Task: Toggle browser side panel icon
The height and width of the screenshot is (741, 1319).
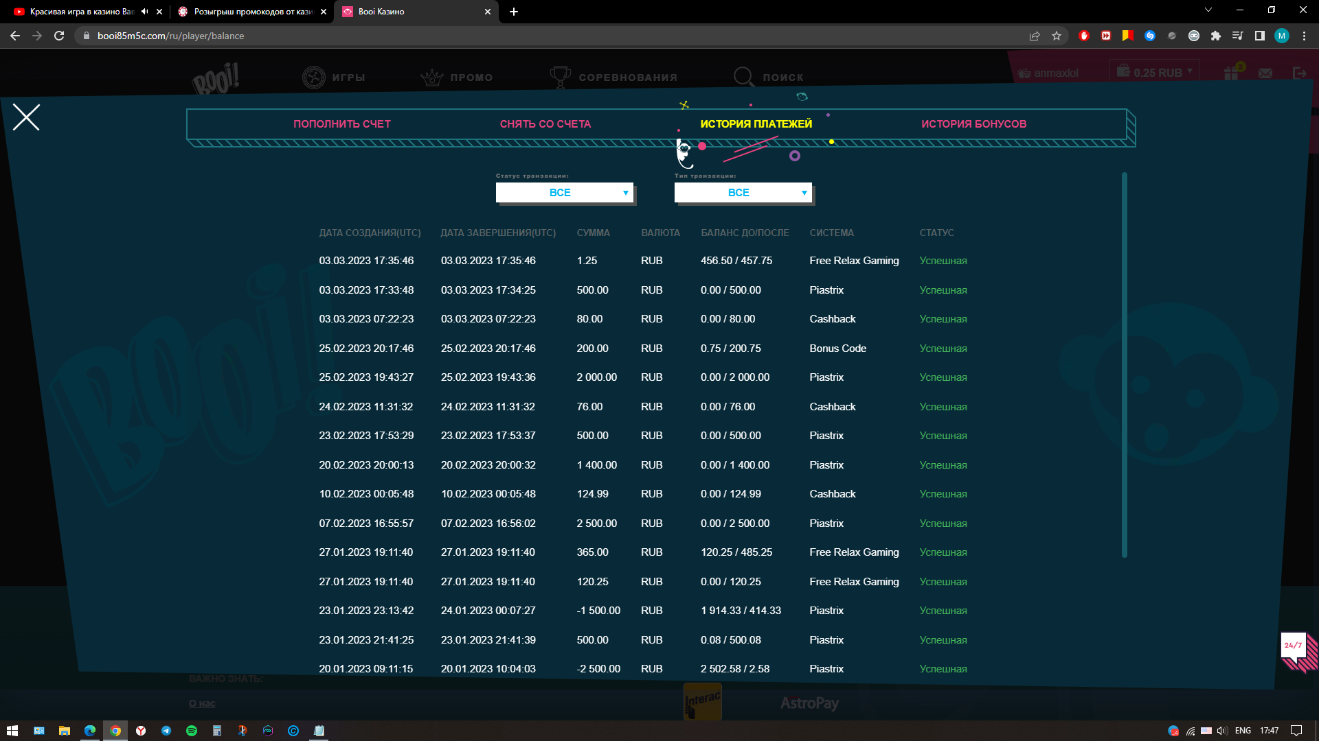Action: [1260, 36]
